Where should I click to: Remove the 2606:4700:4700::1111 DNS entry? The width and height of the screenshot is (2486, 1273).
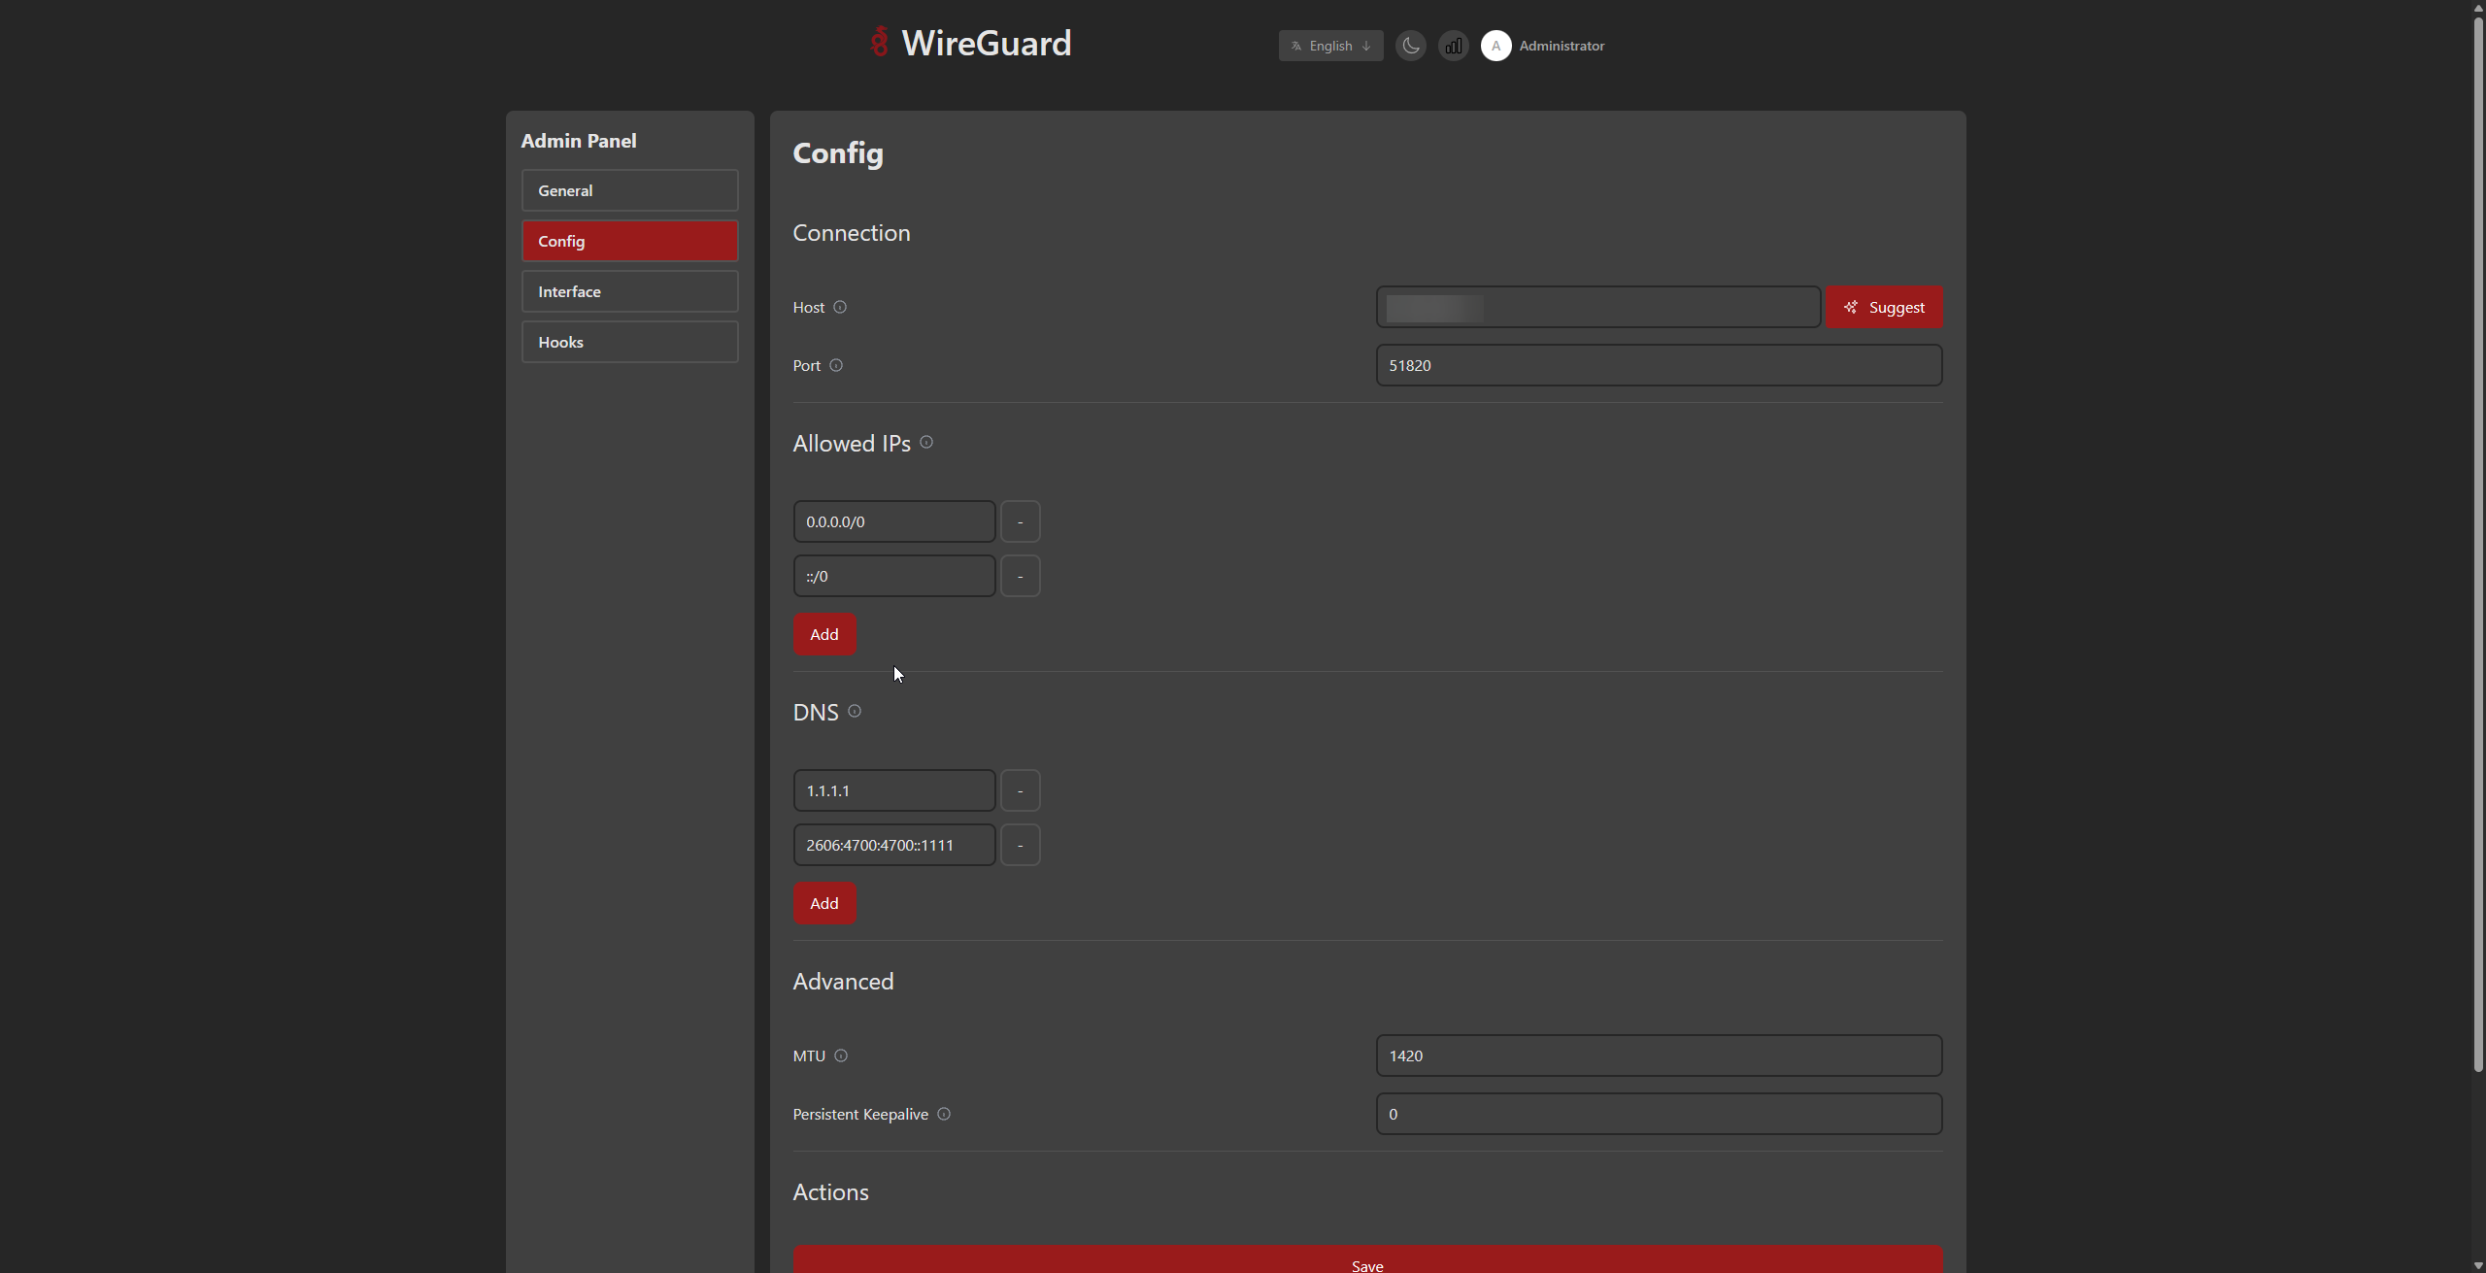(x=1020, y=845)
